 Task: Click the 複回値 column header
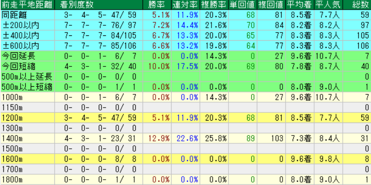(x=270, y=4)
